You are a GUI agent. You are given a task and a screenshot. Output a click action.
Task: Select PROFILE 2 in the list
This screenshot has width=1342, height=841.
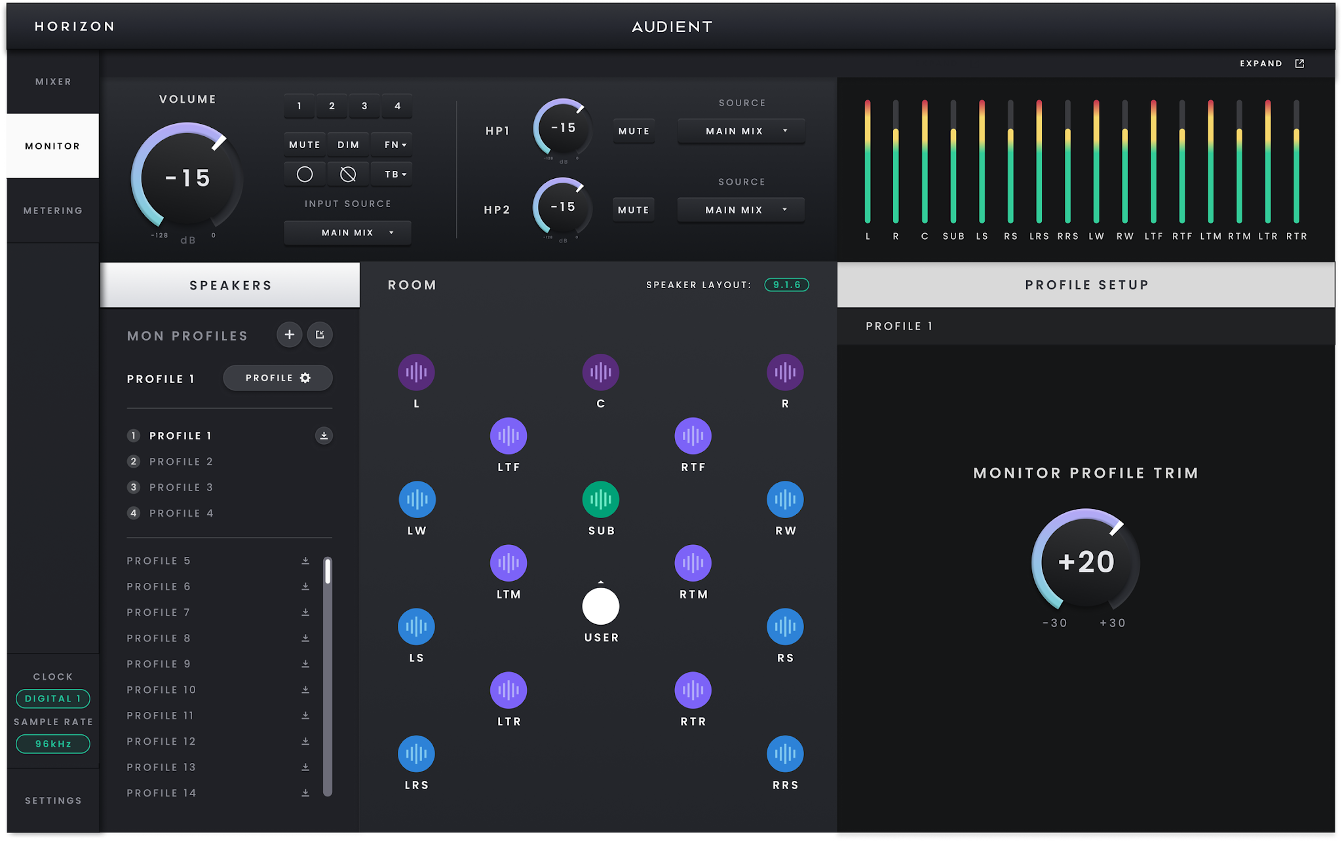[x=182, y=462]
